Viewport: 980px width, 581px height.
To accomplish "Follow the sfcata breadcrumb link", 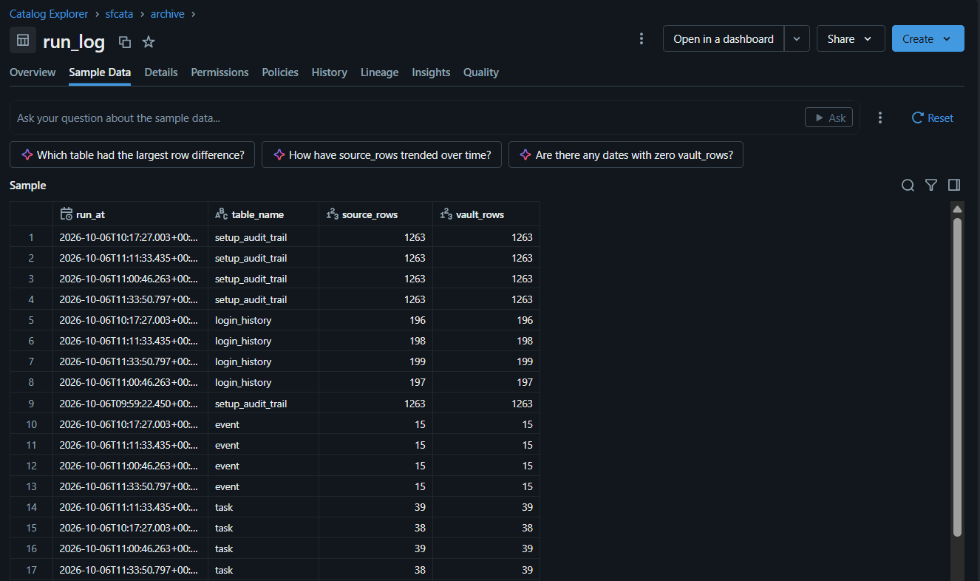I will 119,14.
